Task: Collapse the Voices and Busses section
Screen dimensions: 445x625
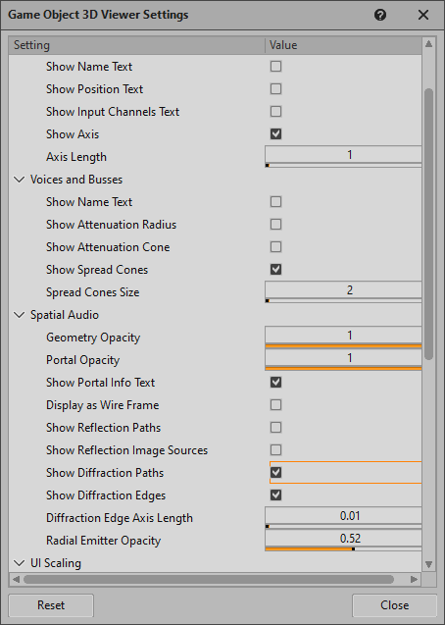Action: [19, 180]
